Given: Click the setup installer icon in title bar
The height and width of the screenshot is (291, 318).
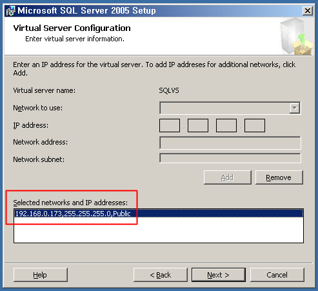Looking at the screenshot, I should pyautogui.click(x=10, y=11).
